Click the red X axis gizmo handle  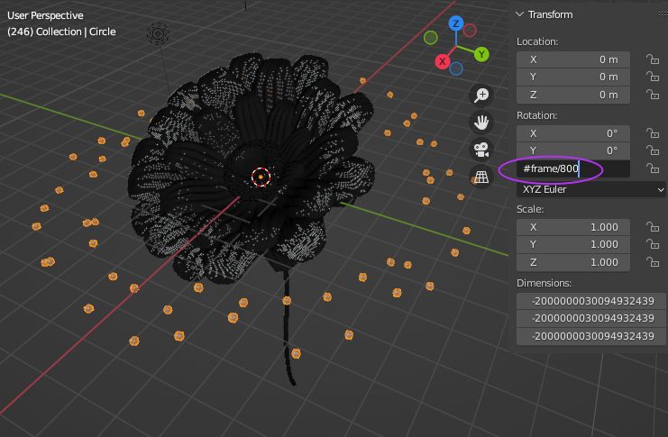tap(443, 61)
